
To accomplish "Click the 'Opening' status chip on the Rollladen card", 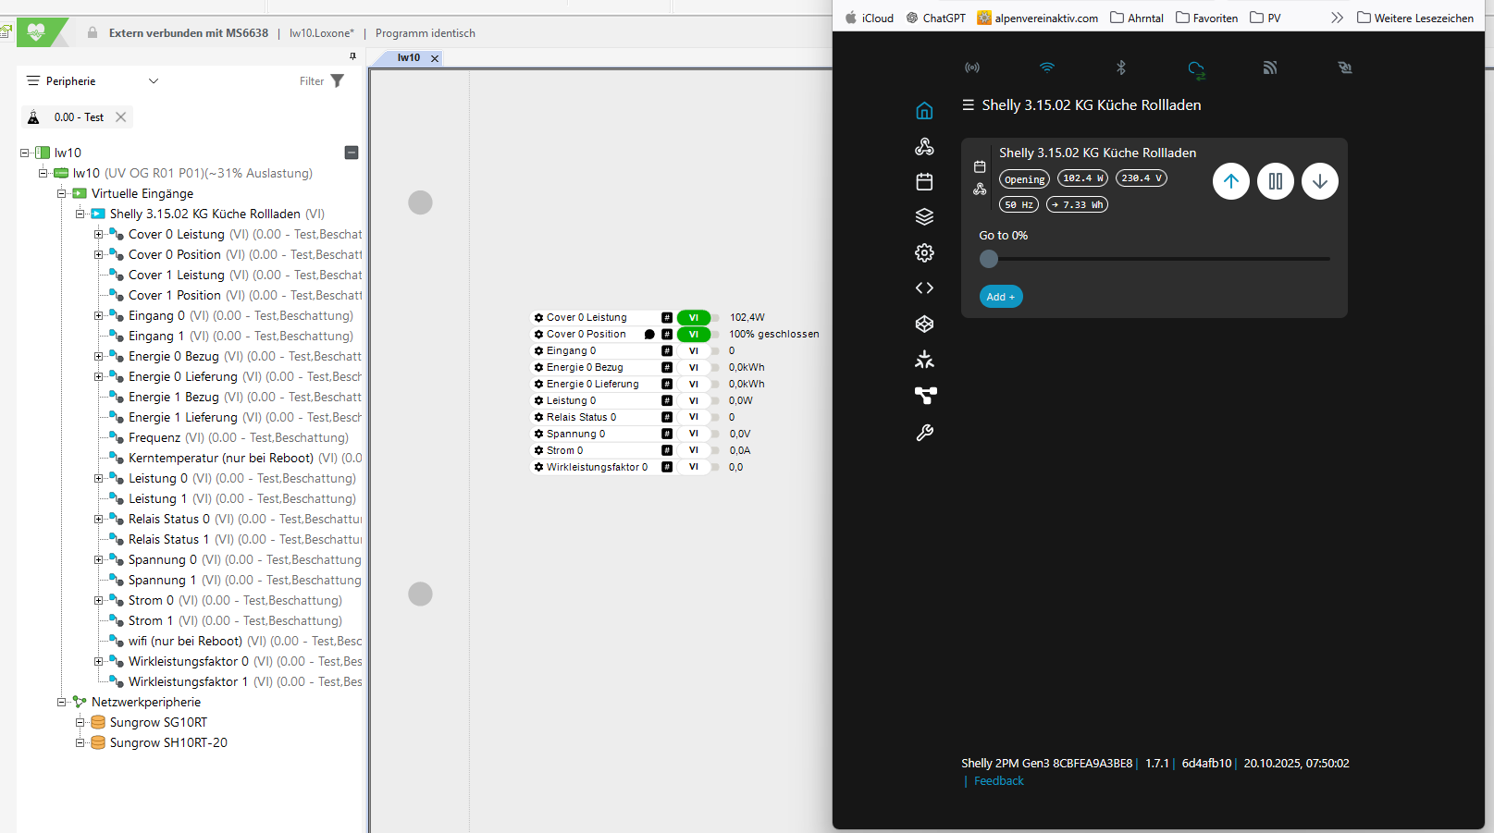I will (x=1024, y=179).
